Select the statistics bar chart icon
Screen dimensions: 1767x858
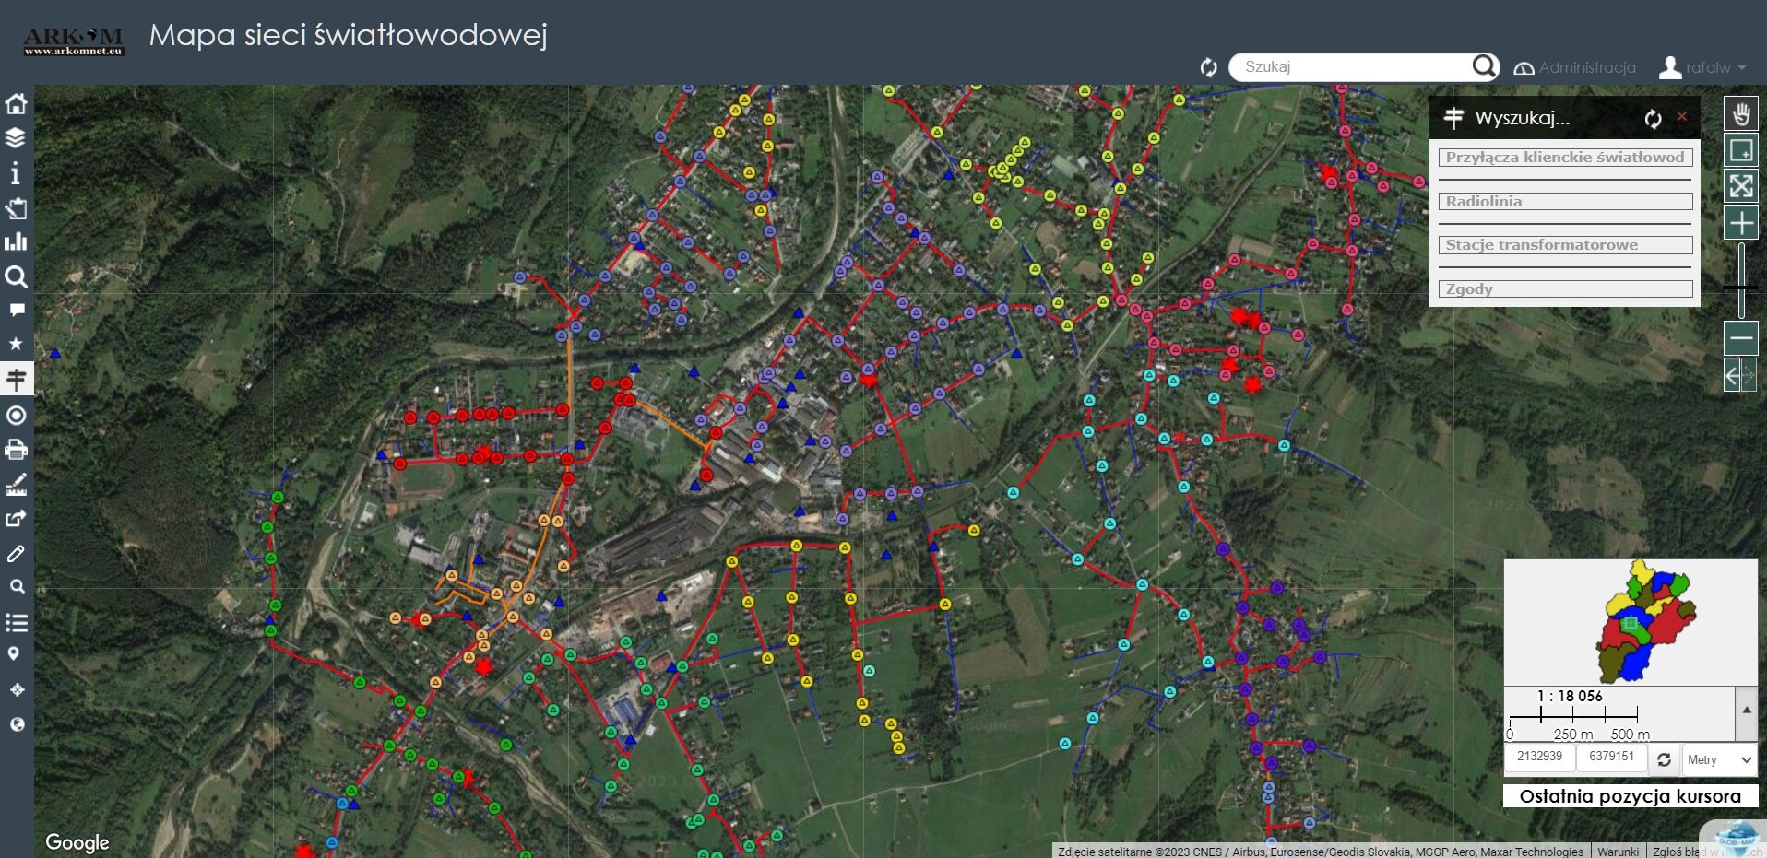pyautogui.click(x=16, y=242)
